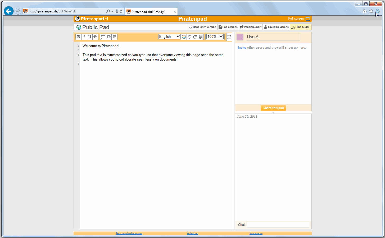Open the Read-only Version tab

click(203, 27)
